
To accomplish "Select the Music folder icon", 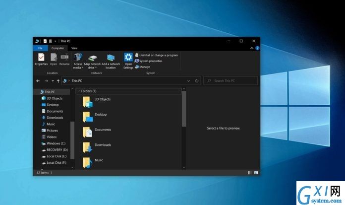I will pos(87,163).
